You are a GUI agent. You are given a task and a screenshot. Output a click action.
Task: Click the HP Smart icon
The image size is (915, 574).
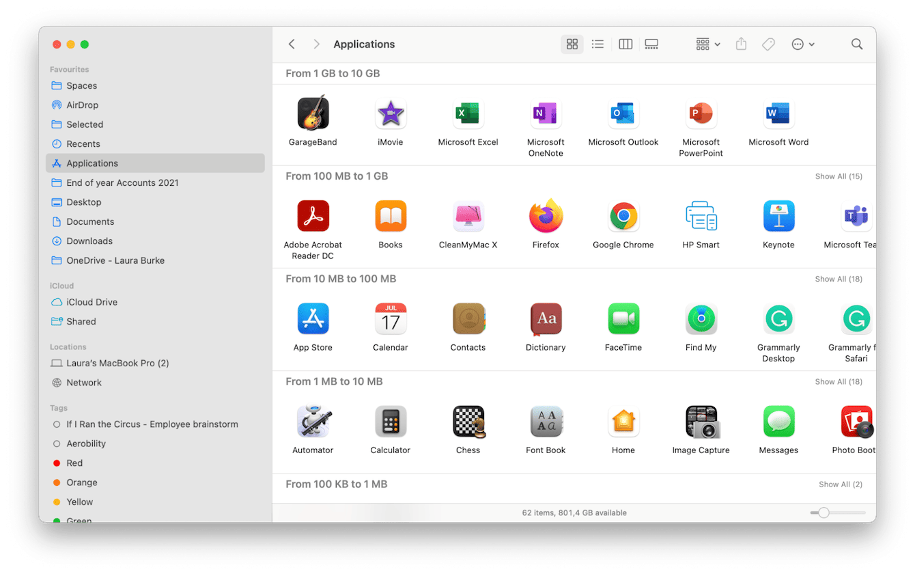pos(701,216)
